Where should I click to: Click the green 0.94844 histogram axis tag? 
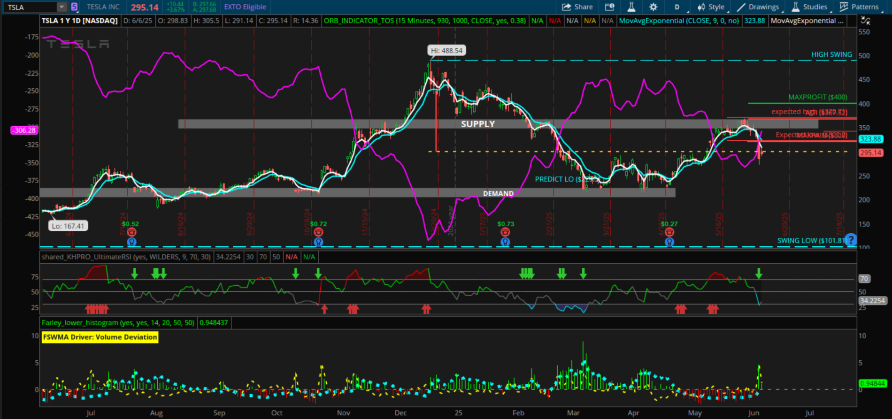[872, 383]
